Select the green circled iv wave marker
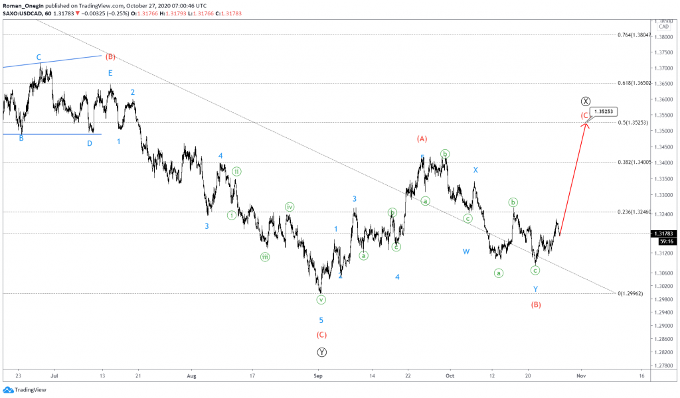 tap(288, 207)
